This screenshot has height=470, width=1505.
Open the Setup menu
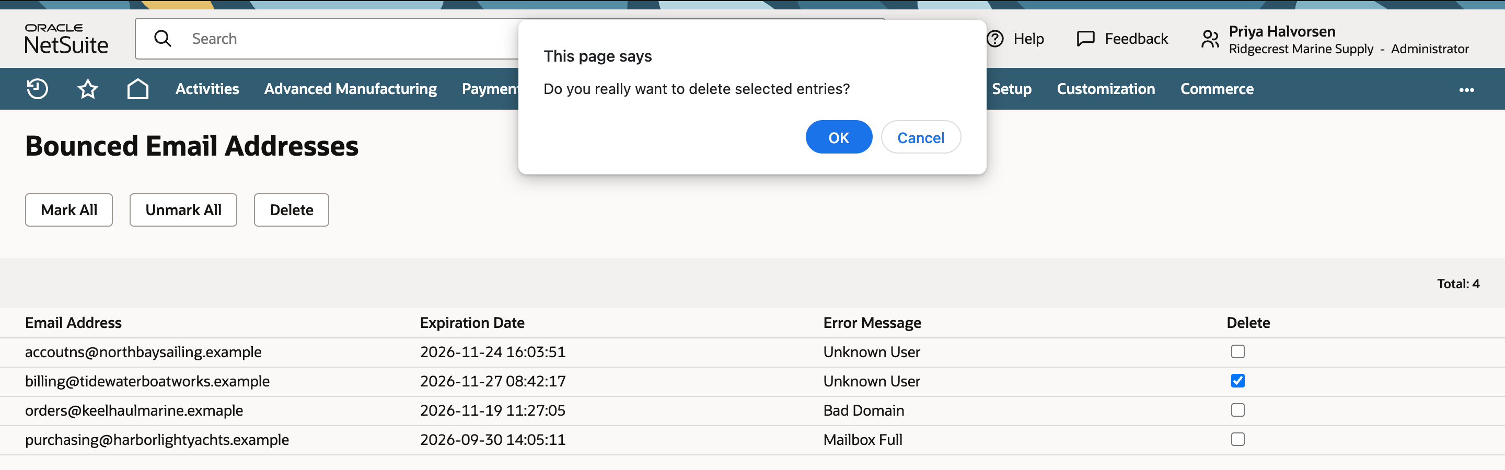pyautogui.click(x=1011, y=89)
